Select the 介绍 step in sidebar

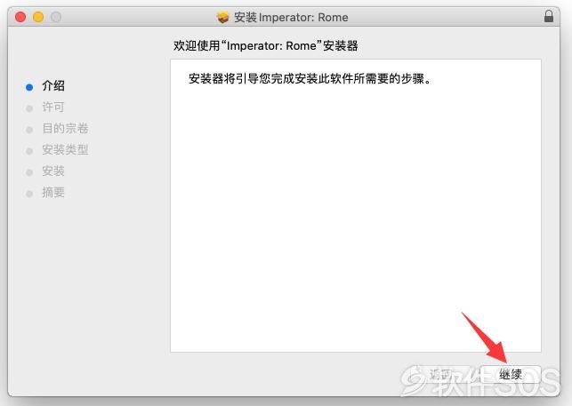53,86
